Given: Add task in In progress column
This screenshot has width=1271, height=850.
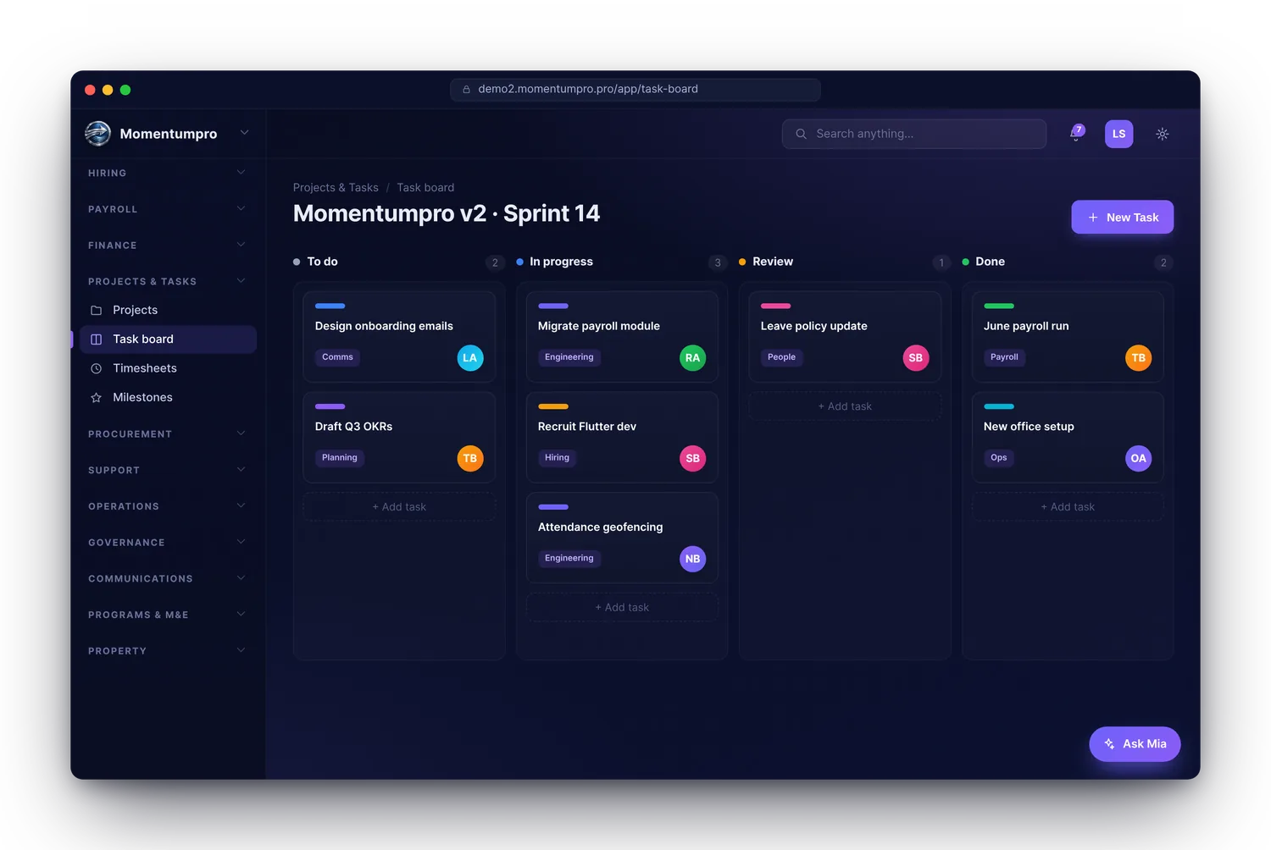Looking at the screenshot, I should (622, 608).
